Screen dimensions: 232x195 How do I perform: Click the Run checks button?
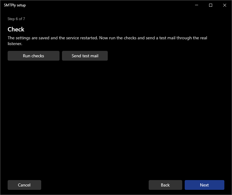pos(34,56)
